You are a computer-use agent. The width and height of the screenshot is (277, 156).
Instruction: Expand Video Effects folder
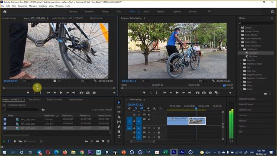click(x=239, y=42)
